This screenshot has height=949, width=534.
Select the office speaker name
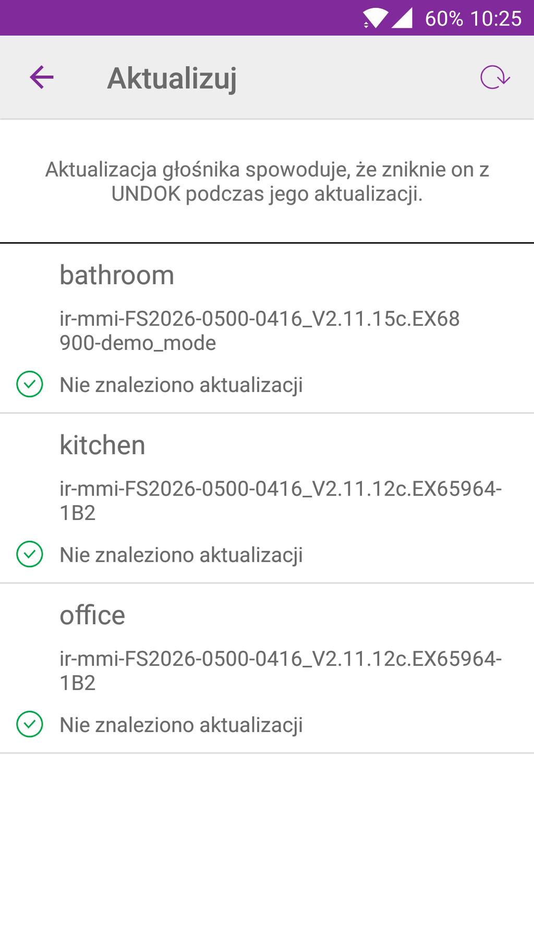tap(92, 615)
